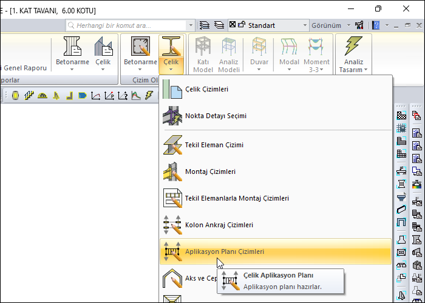Open the Standart layer combo box
This screenshot has width=425, height=303.
[268, 25]
